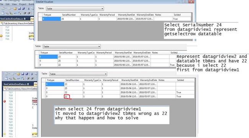Viewport: 249px width, 138px height.
Task: Click Cut scissors icon in bottom Visual Studio toolbar
Action: [x=32, y=74]
